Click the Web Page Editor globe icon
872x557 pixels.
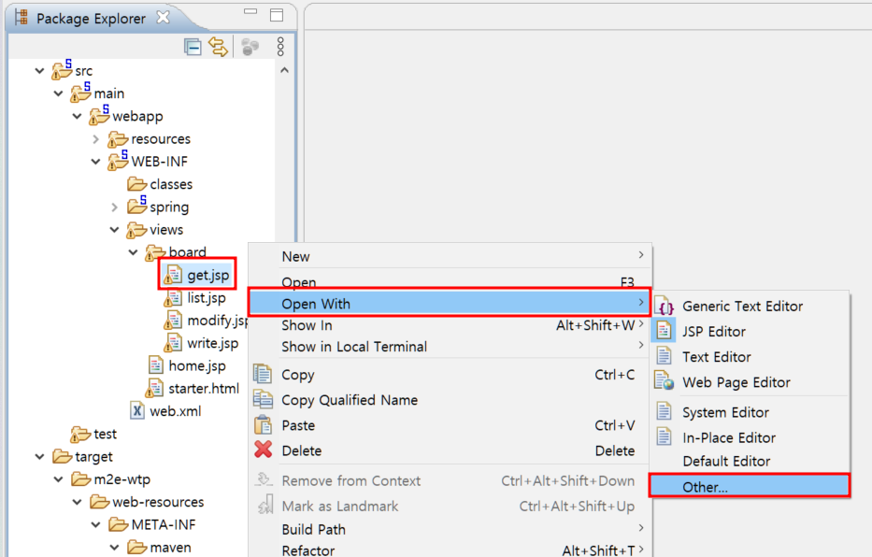664,381
